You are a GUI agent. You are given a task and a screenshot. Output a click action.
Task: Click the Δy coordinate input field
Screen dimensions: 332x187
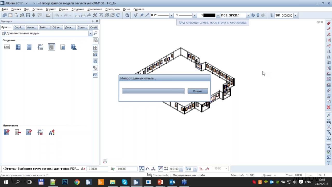tap(127, 169)
